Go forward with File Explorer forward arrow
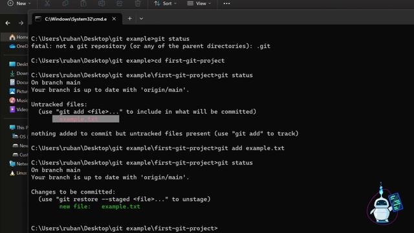The image size is (414, 233). pyautogui.click(x=21, y=23)
